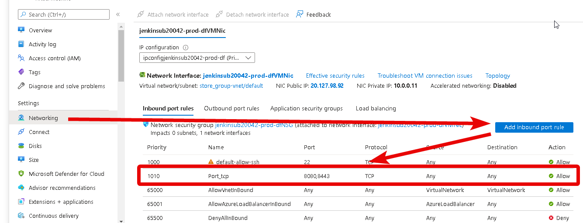Click the AzureLoadBalancer source cell
Screen dimensions: 583x223
point(450,204)
